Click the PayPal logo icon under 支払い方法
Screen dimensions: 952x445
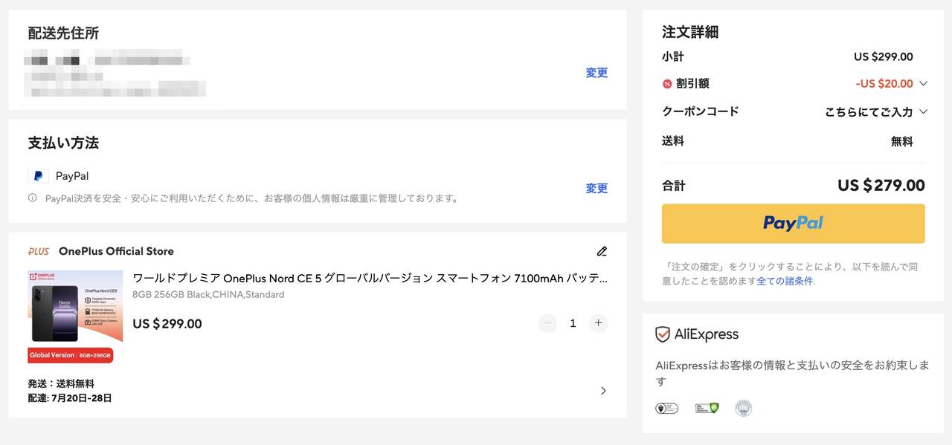pos(38,176)
